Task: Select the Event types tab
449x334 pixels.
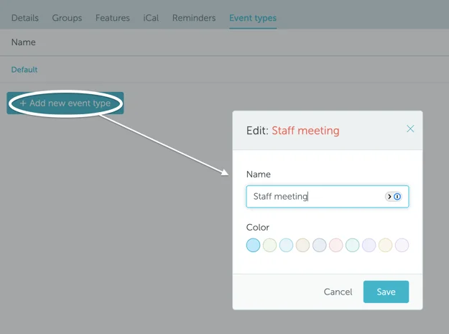Action: point(252,18)
